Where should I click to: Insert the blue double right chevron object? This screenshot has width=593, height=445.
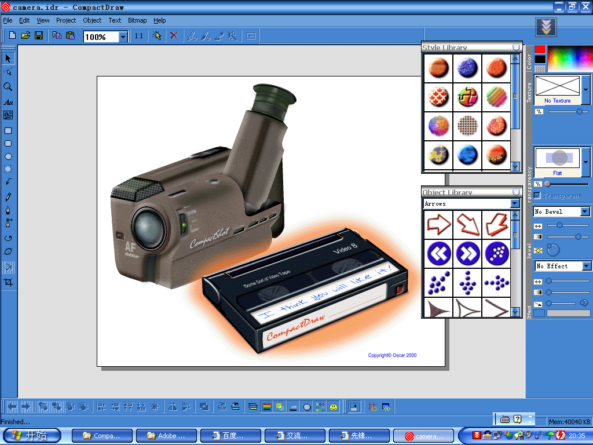pos(468,254)
